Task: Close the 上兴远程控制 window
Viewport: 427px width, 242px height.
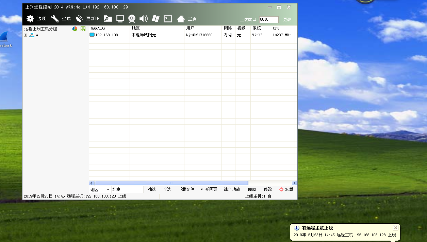Action: pos(289,7)
